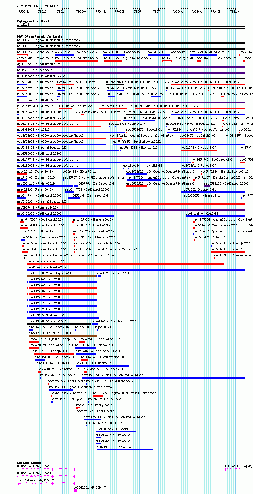
Task: Open gene NUTM2B-AS1|NR_120611
Action: pyautogui.click(x=34, y=473)
